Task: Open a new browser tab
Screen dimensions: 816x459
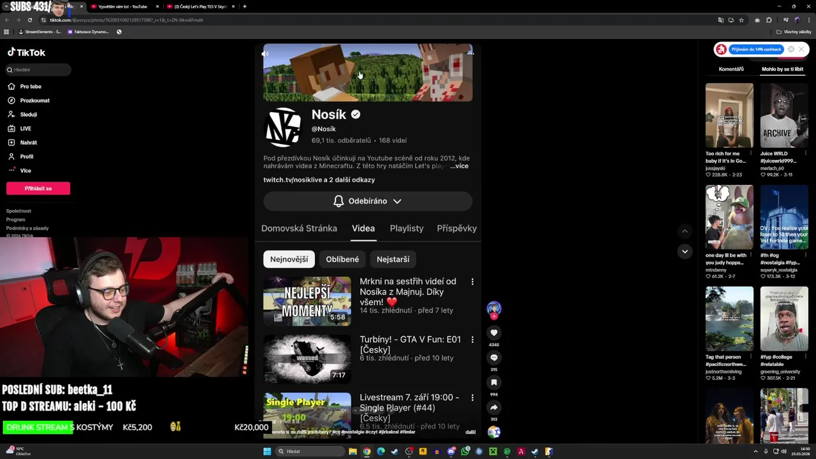Action: (245, 6)
